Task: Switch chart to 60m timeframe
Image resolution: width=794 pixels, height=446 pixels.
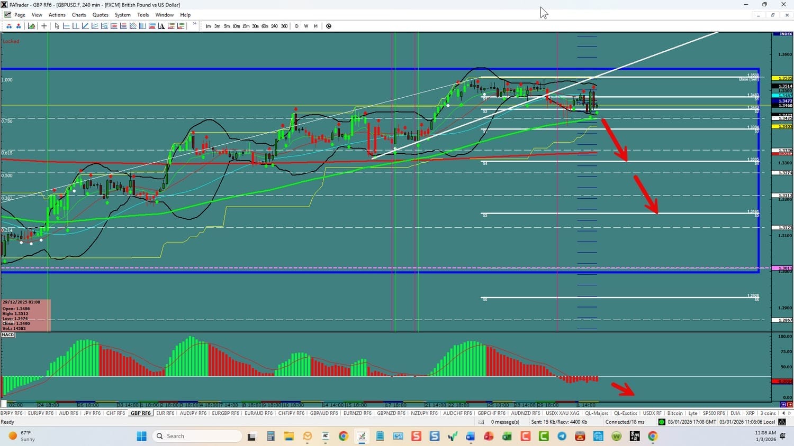Action: pyautogui.click(x=265, y=26)
